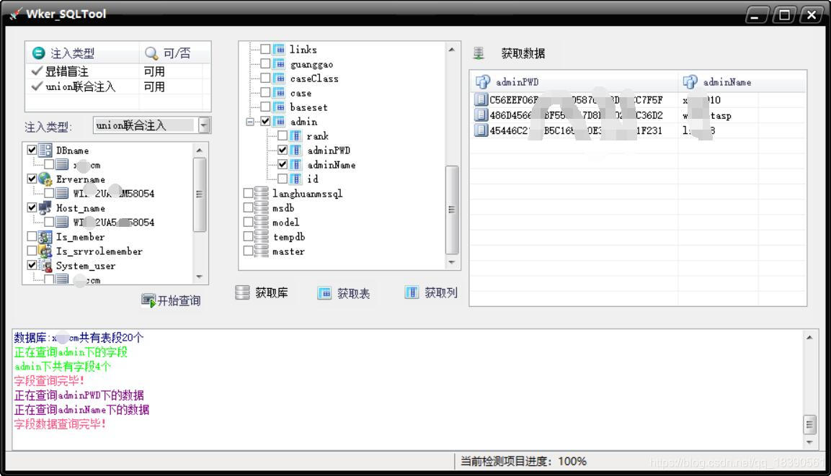Click the 当前检测项目进度: 100% status text
Image resolution: width=831 pixels, height=476 pixels.
(x=523, y=461)
